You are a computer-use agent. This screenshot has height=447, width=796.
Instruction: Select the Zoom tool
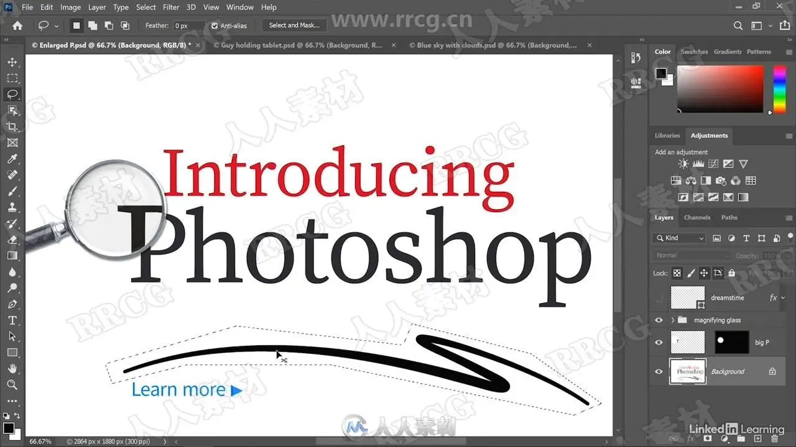point(12,385)
